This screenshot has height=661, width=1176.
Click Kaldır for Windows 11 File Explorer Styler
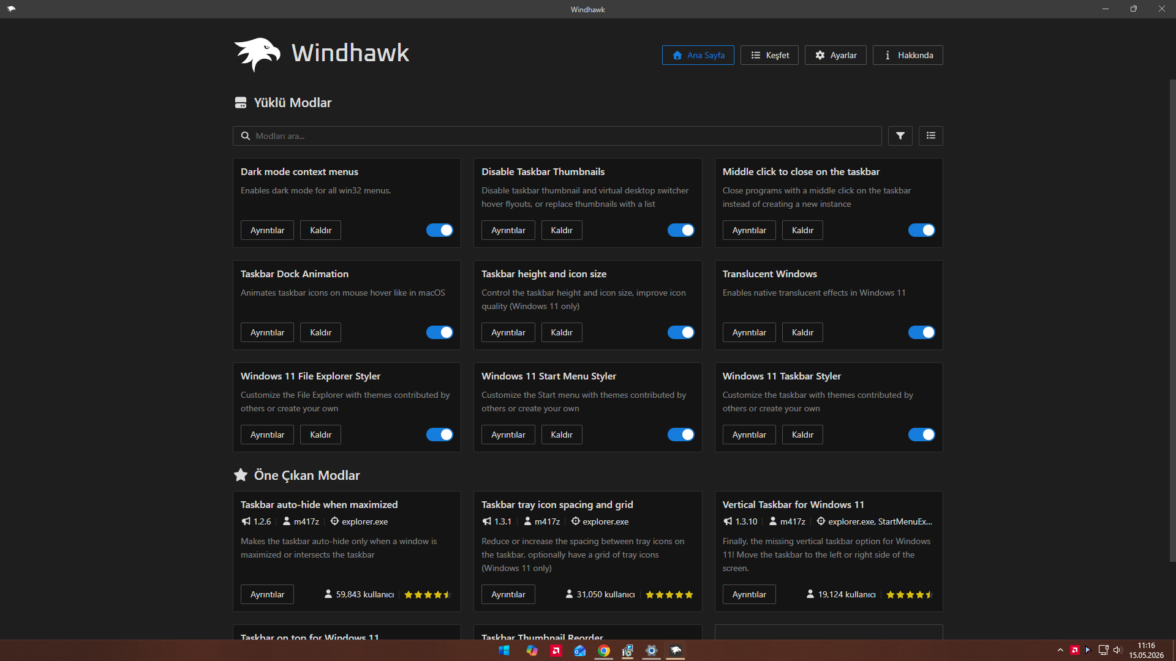tap(320, 435)
